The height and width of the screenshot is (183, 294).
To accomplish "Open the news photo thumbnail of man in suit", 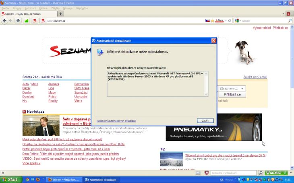I will point(41,125).
